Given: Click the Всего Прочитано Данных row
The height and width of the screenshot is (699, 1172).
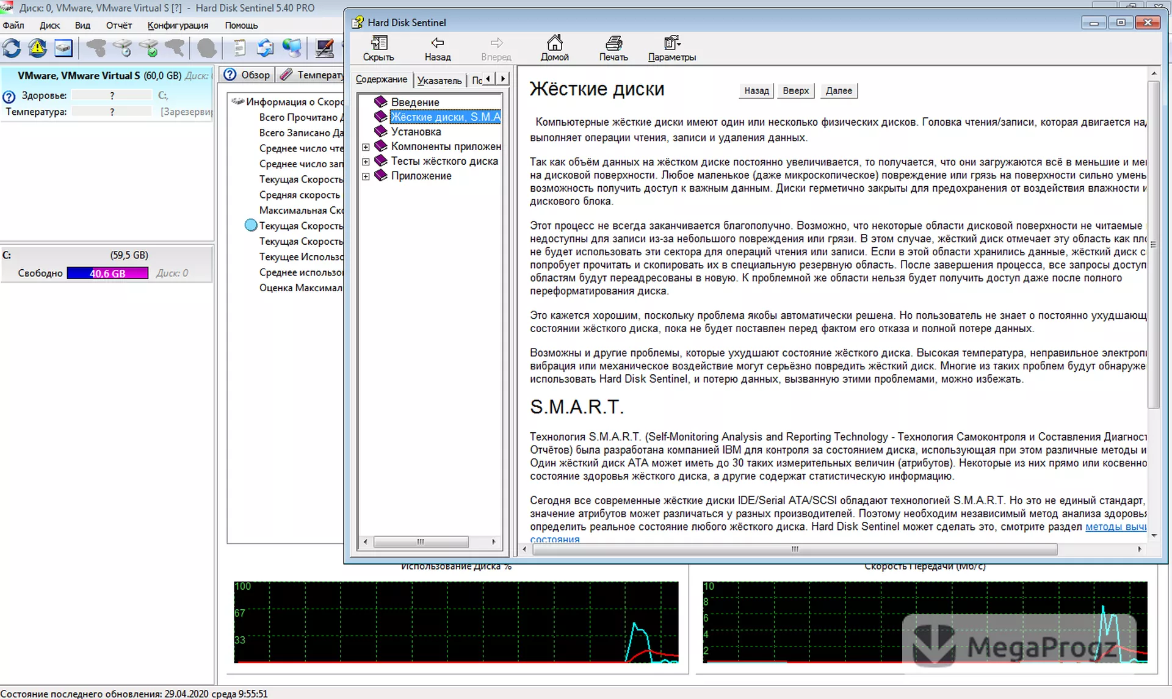Looking at the screenshot, I should pyautogui.click(x=301, y=117).
